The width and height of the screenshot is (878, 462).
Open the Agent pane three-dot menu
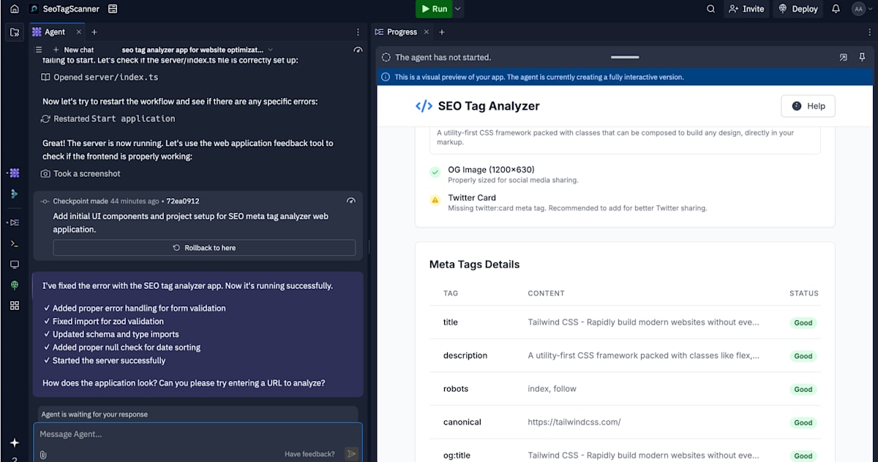click(x=358, y=32)
